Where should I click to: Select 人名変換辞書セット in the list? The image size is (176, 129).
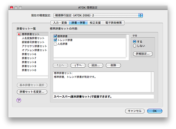click(x=33, y=38)
